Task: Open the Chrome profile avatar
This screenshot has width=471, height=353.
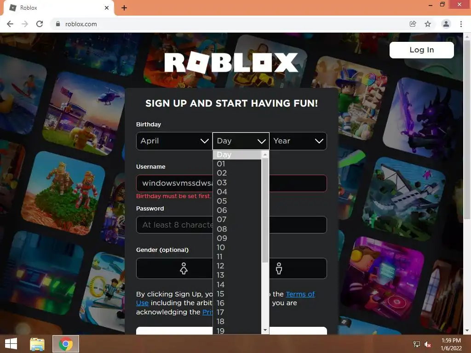Action: [446, 24]
